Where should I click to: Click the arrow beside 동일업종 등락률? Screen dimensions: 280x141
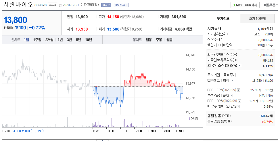click(232, 121)
